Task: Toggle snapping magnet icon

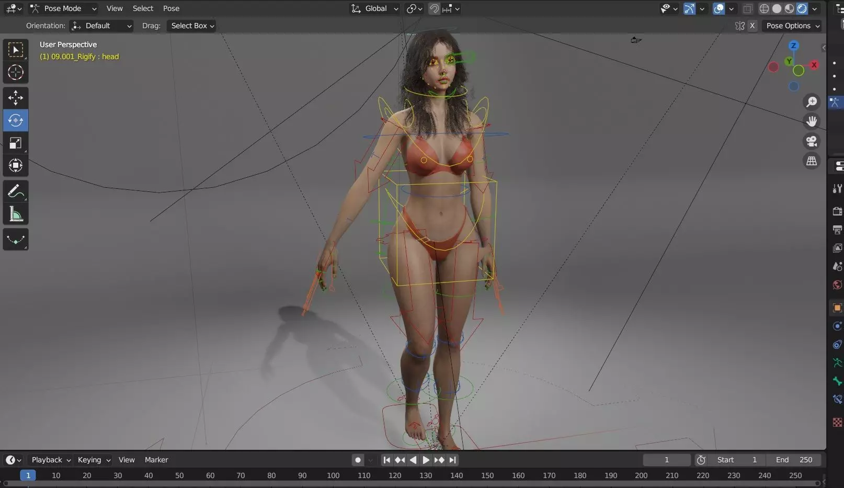Action: (x=434, y=8)
